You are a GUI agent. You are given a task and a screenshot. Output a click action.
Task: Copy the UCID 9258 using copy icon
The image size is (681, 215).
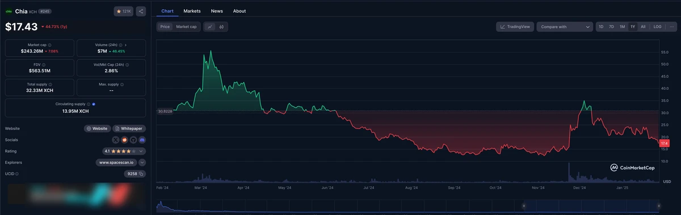point(141,174)
